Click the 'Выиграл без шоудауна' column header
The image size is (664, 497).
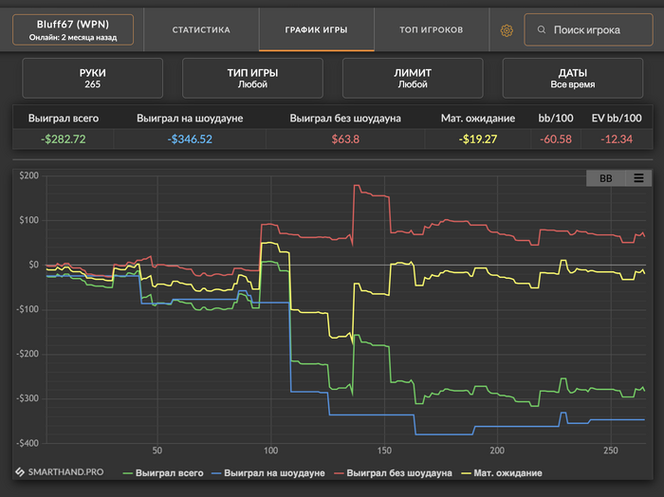[x=345, y=119]
